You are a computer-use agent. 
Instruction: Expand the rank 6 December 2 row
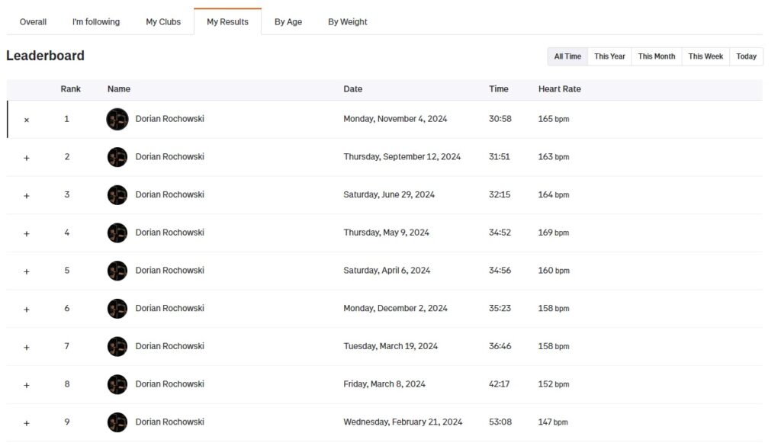click(27, 310)
